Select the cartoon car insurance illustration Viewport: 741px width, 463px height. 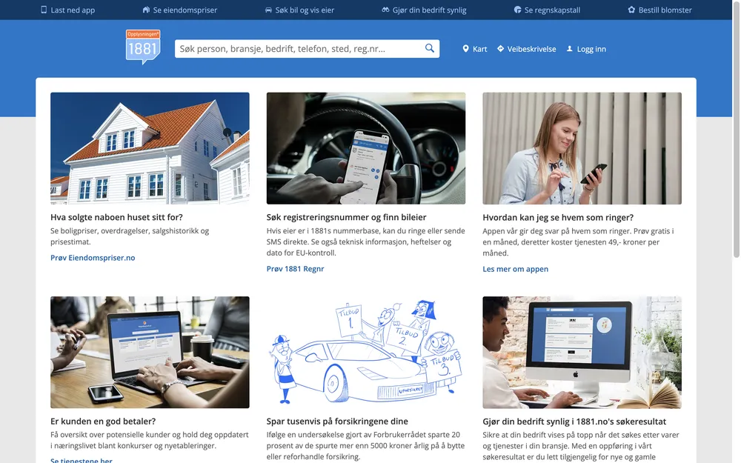click(366, 352)
